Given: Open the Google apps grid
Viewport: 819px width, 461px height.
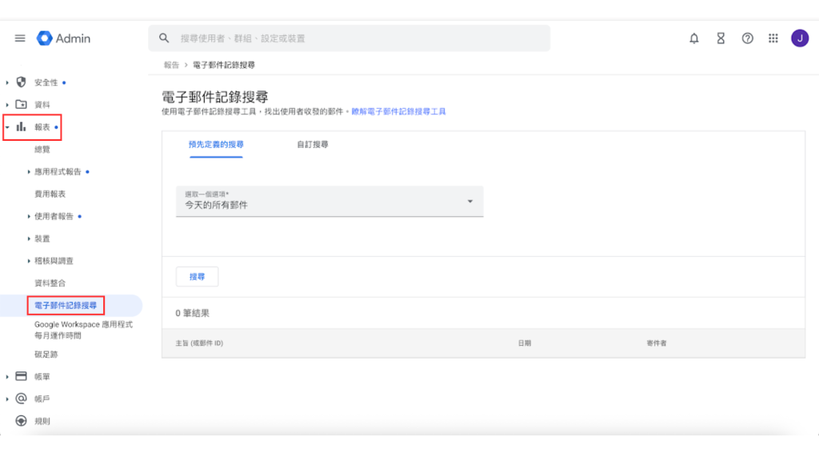Looking at the screenshot, I should tap(773, 38).
